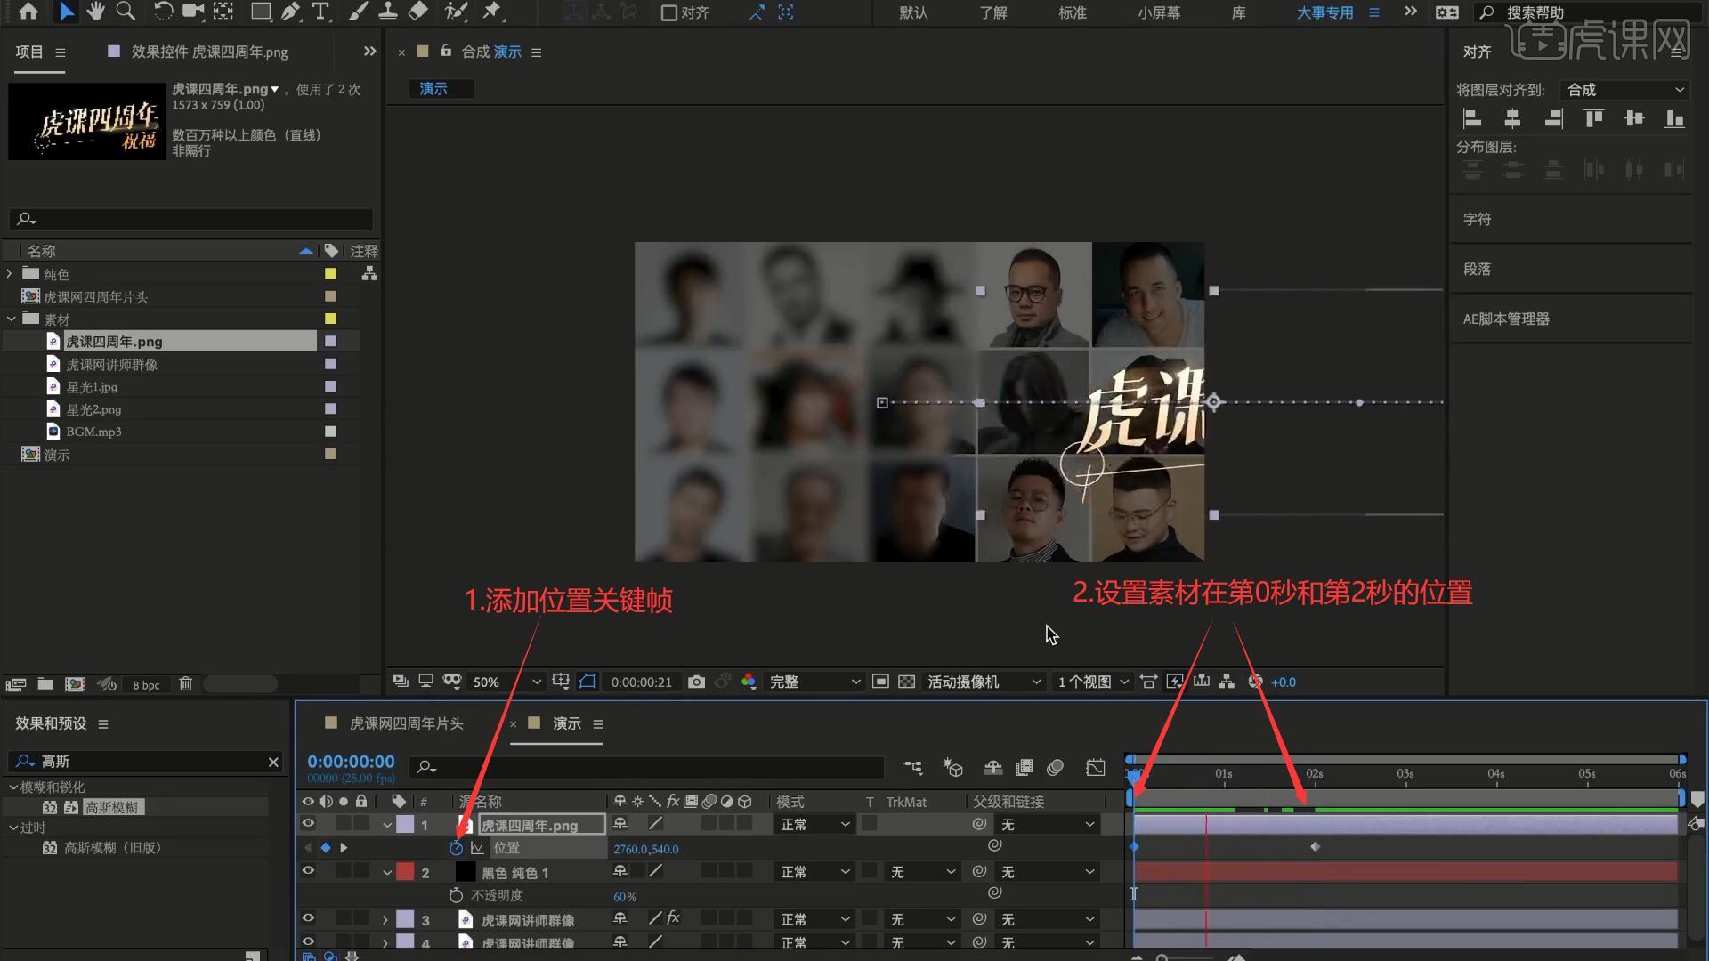Hide layer 2 黑色 纯色 1 with eye icon
Viewport: 1709px width, 961px height.
click(308, 871)
